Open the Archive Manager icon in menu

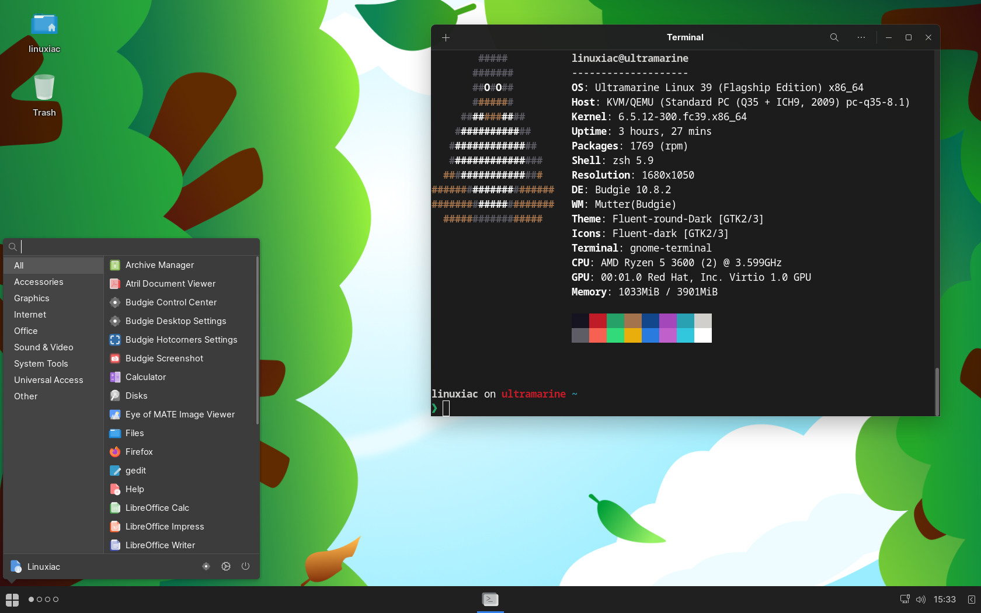point(115,265)
